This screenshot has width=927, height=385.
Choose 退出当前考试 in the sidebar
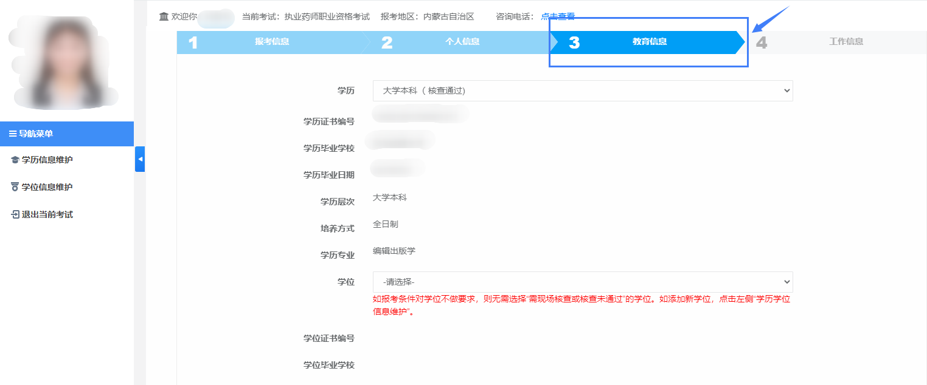(x=47, y=214)
